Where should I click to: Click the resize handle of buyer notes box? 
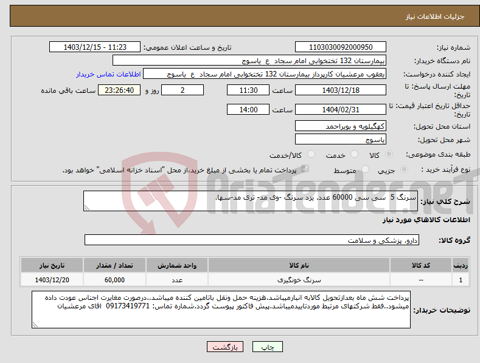click(35, 325)
